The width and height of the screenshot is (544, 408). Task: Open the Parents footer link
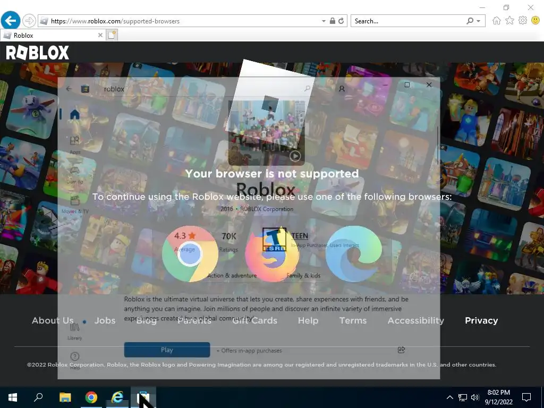194,320
